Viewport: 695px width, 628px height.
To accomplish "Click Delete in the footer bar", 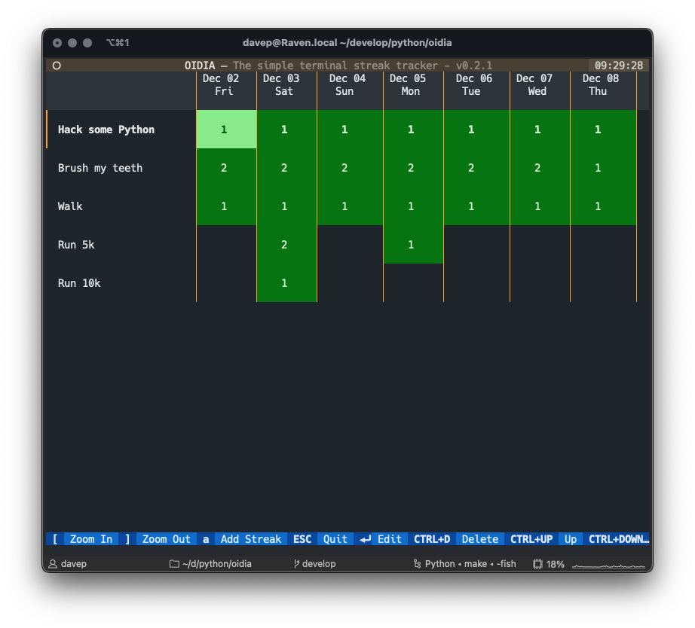I will pyautogui.click(x=479, y=539).
